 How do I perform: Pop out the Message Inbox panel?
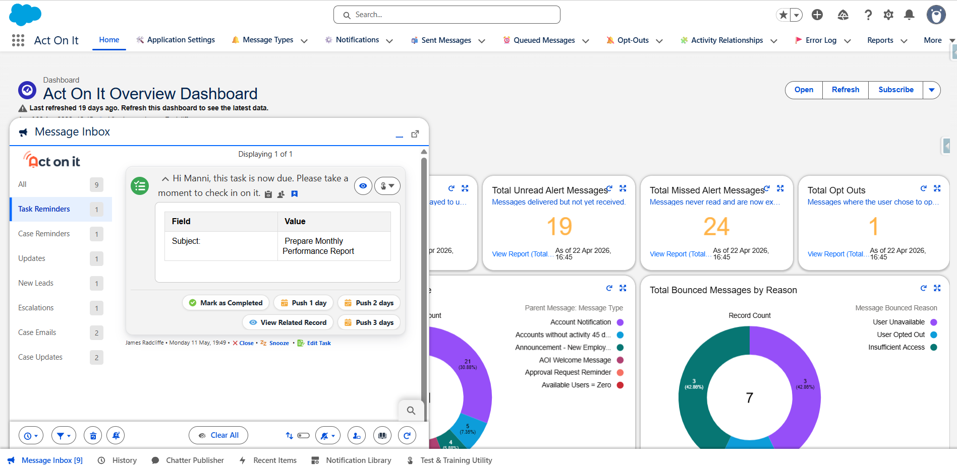tap(415, 133)
